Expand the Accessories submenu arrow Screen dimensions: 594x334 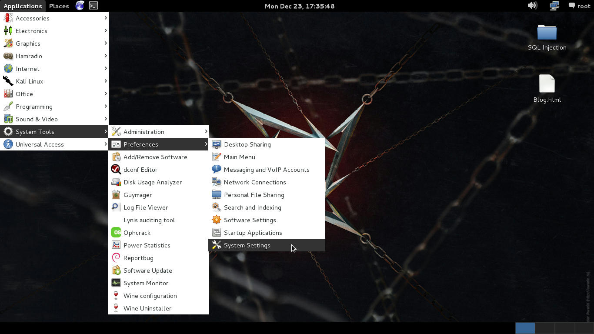(x=106, y=18)
